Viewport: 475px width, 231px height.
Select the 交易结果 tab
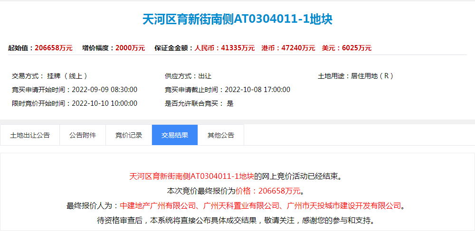175,135
